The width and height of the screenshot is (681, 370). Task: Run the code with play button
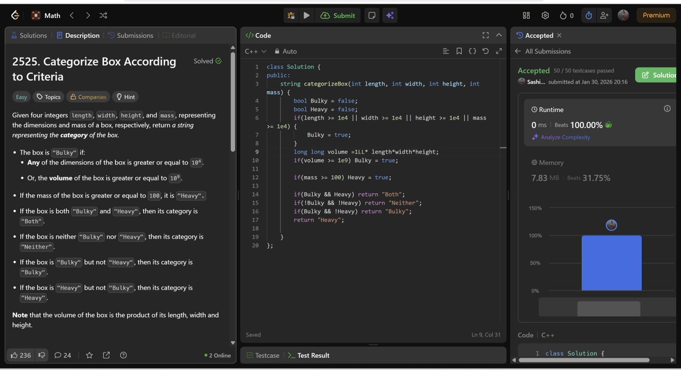click(307, 16)
